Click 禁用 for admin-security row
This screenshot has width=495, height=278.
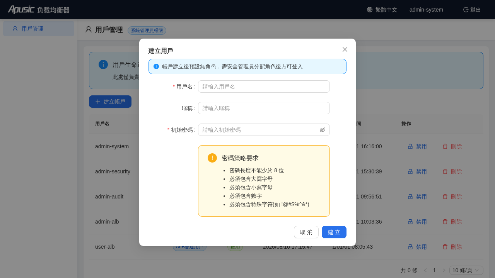(417, 171)
